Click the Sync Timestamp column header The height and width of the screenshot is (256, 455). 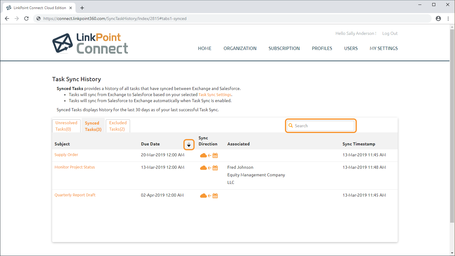[x=359, y=144]
